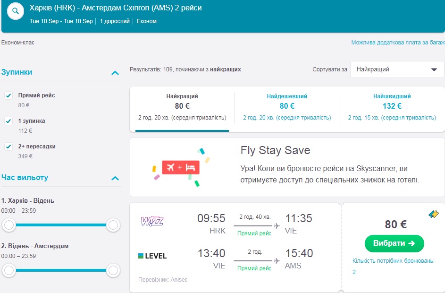Open the Можлива додаткова плата за багаж link

(397, 43)
